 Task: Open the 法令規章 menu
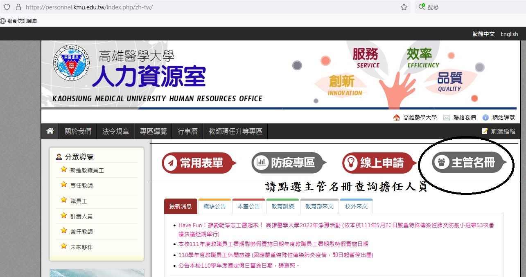click(115, 131)
